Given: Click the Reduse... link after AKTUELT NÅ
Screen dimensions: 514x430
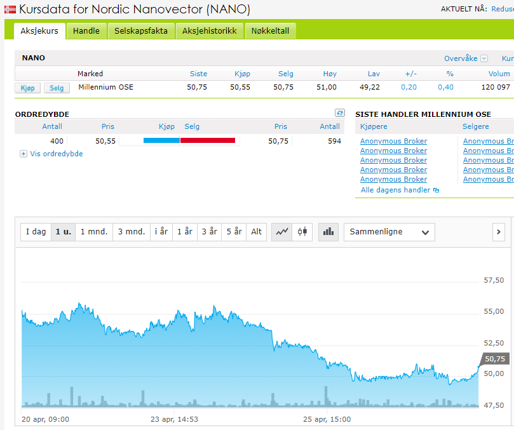Looking at the screenshot, I should click(x=503, y=9).
